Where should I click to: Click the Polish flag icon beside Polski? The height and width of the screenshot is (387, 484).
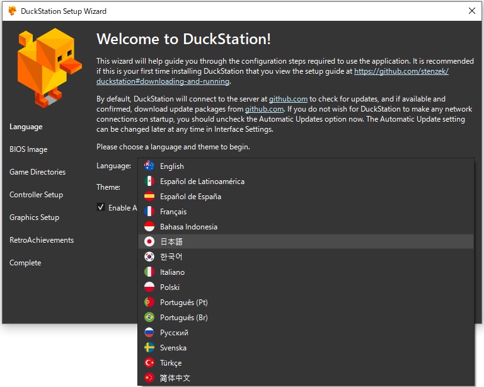[149, 287]
